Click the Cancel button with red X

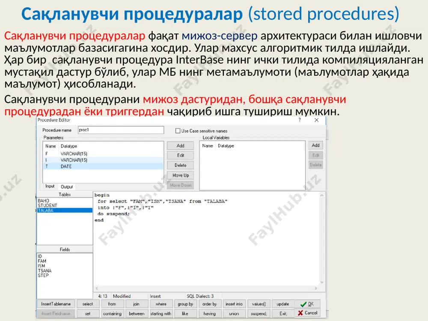[x=307, y=313]
